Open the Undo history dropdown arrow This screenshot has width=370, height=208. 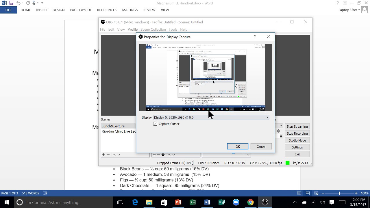[23, 3]
